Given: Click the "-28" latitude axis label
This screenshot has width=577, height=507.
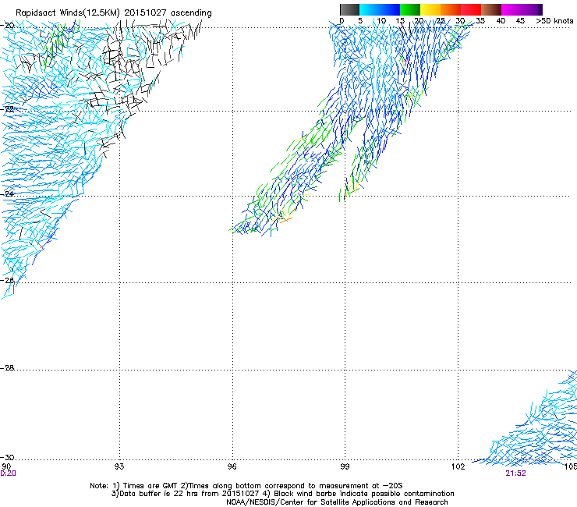Looking at the screenshot, I should [x=9, y=368].
